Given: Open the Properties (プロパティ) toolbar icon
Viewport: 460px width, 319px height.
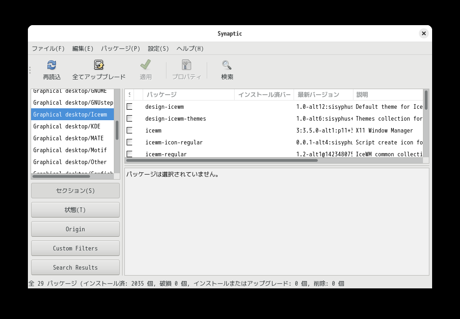Looking at the screenshot, I should (x=187, y=65).
